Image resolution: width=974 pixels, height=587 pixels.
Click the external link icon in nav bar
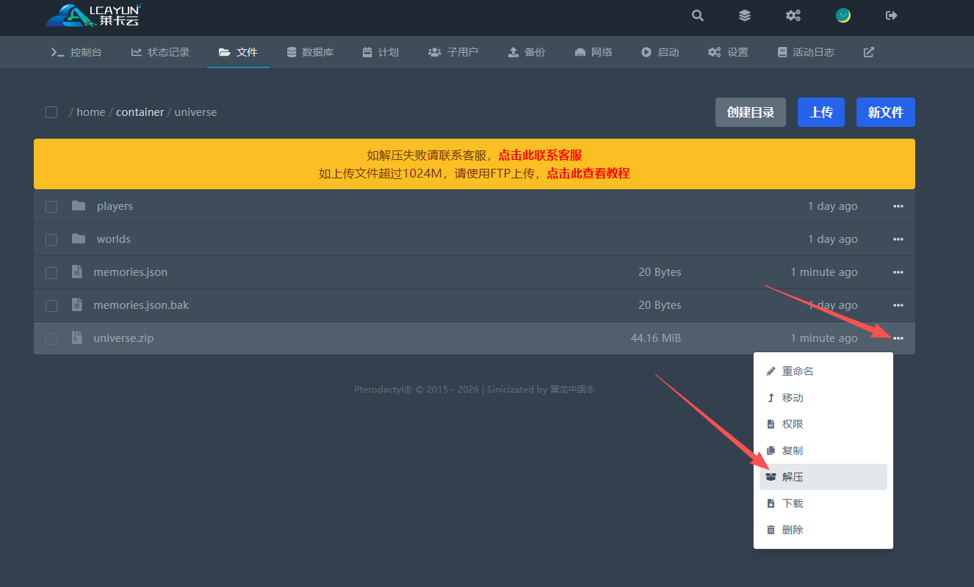click(x=868, y=52)
